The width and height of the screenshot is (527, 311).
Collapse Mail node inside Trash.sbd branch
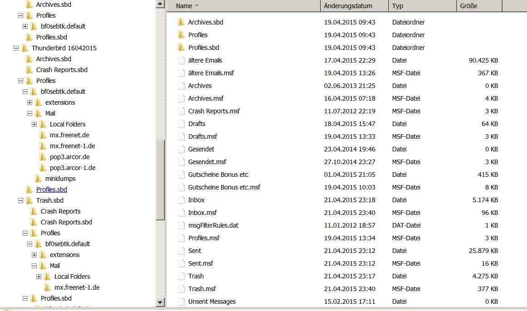tap(34, 266)
